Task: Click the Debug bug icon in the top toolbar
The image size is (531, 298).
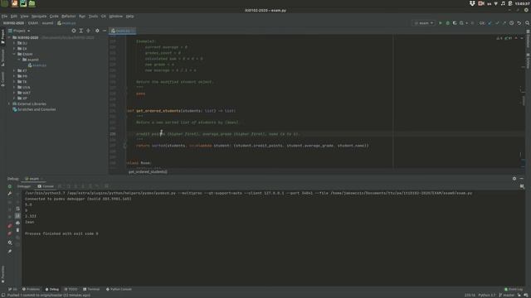Action: pos(448,23)
